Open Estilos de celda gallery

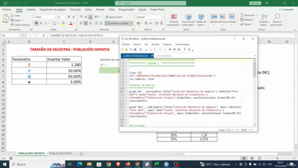point(201,20)
